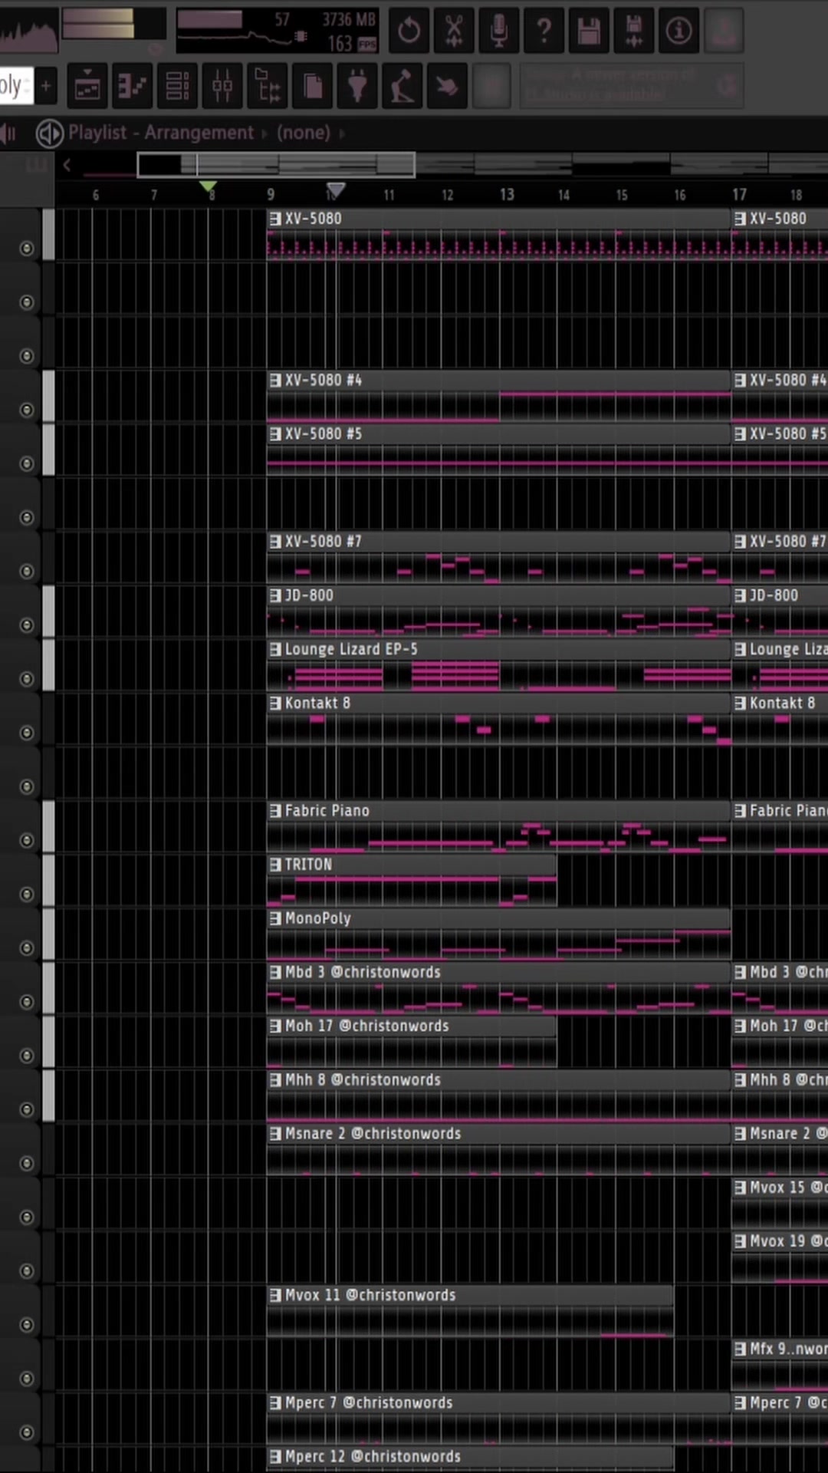Click the green marker at bar 8
The width and height of the screenshot is (828, 1473).
[208, 186]
